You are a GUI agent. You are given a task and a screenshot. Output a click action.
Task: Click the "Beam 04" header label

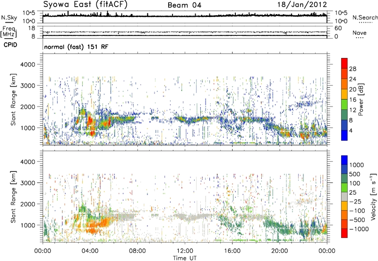pyautogui.click(x=184, y=5)
